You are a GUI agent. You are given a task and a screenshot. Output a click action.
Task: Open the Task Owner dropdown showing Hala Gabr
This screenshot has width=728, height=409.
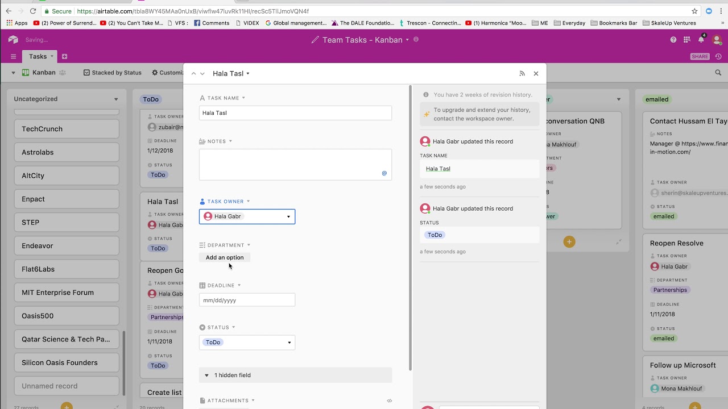[247, 216]
